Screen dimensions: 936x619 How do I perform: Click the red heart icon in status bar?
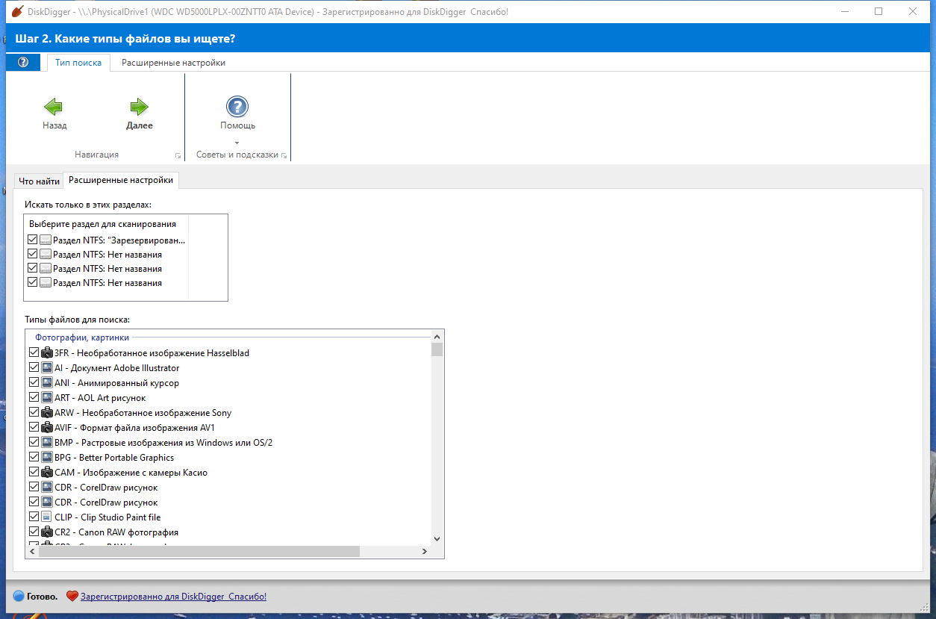(72, 597)
